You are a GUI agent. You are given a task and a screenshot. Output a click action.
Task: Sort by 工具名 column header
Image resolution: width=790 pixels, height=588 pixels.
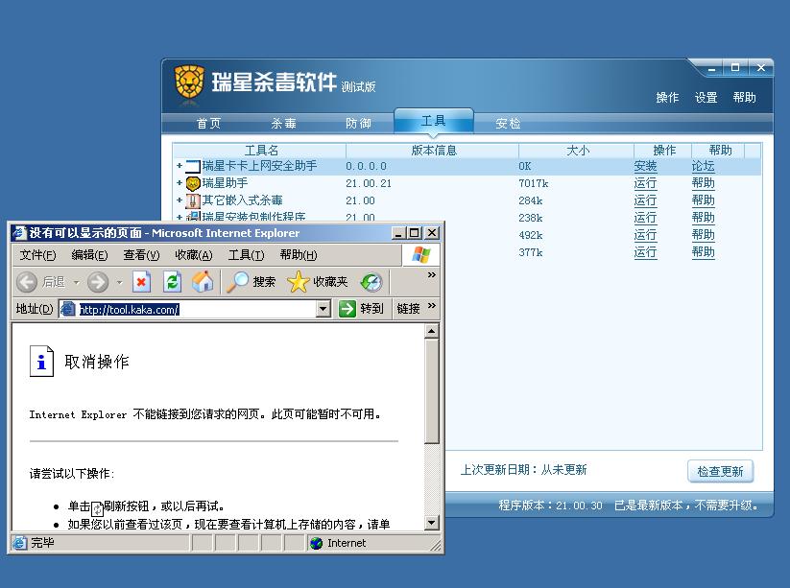[x=260, y=150]
